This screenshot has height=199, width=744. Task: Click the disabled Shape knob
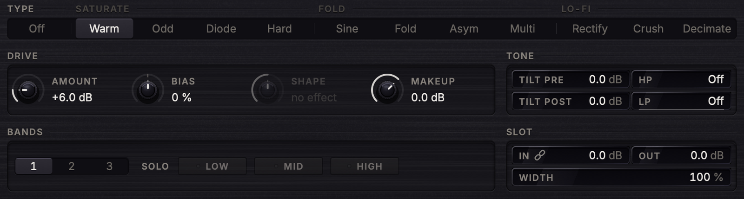267,89
